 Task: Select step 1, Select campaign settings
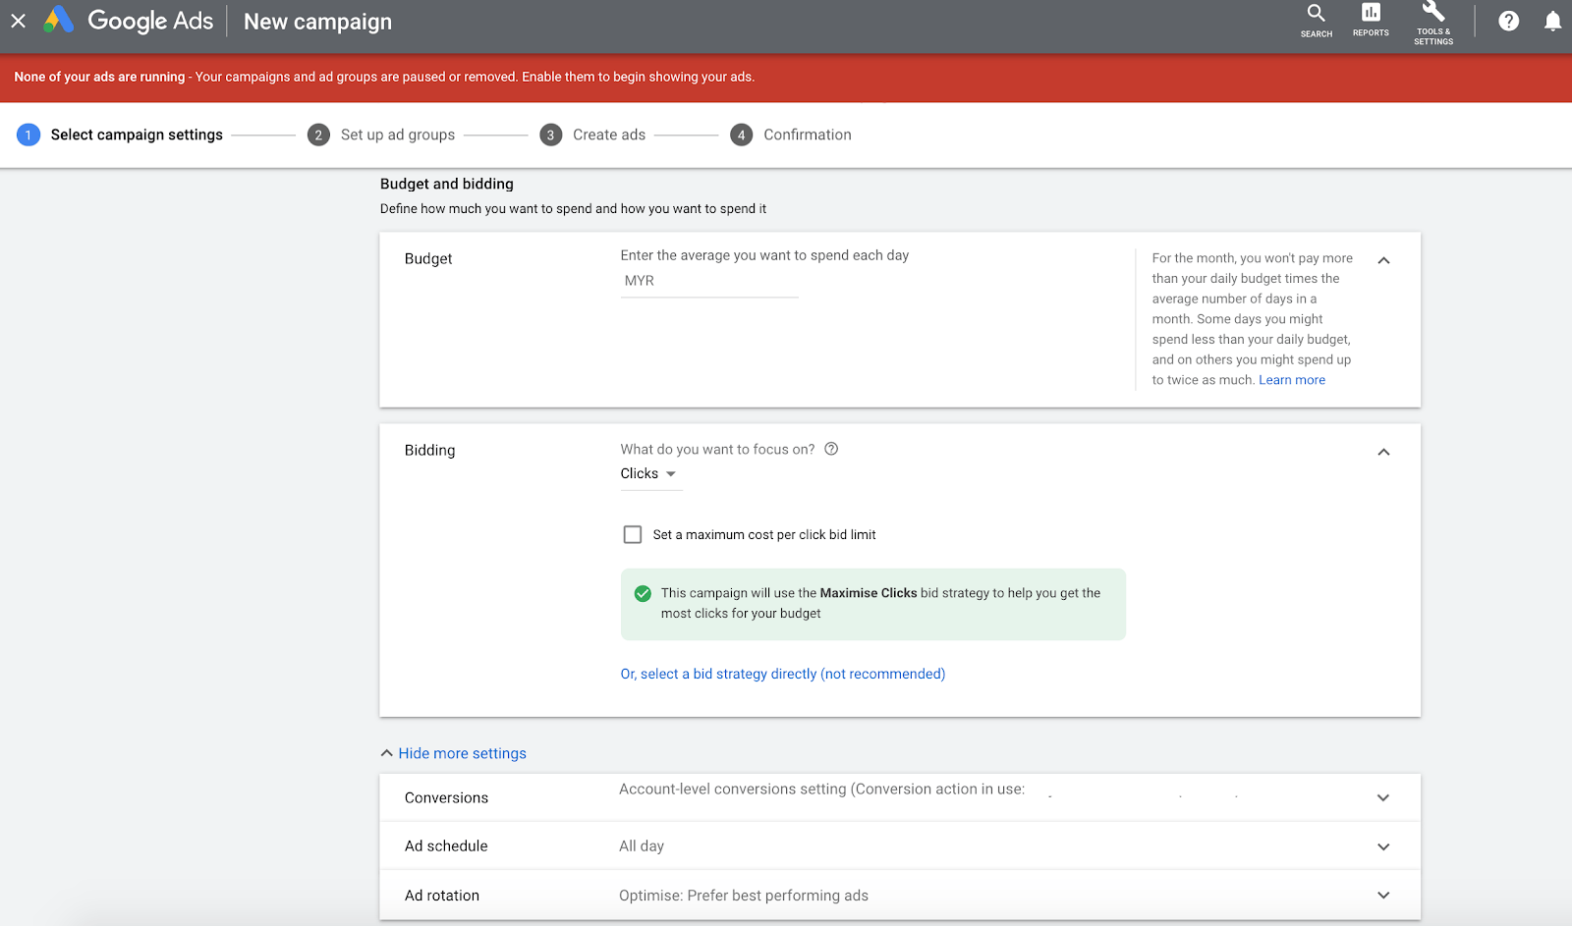(137, 135)
